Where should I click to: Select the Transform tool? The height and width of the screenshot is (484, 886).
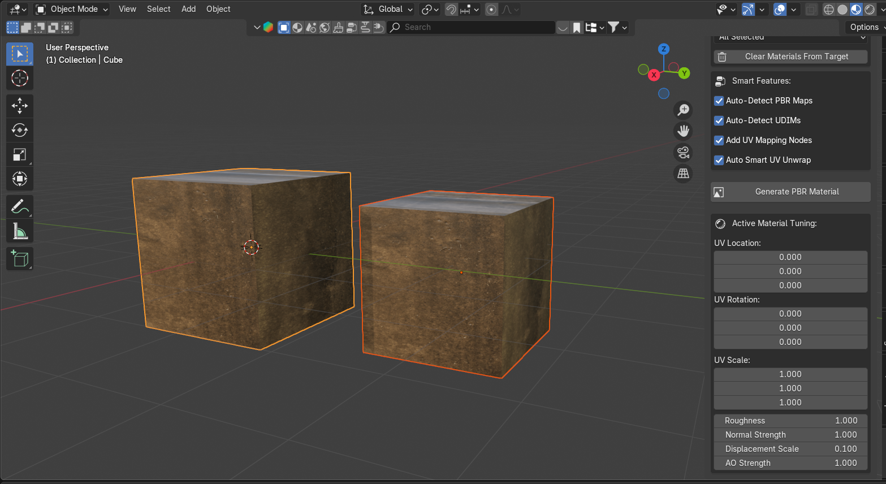pyautogui.click(x=20, y=179)
